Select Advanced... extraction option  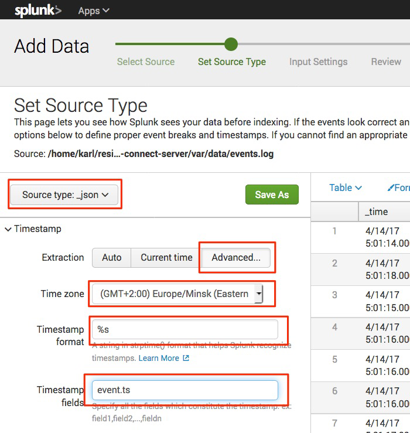click(236, 258)
